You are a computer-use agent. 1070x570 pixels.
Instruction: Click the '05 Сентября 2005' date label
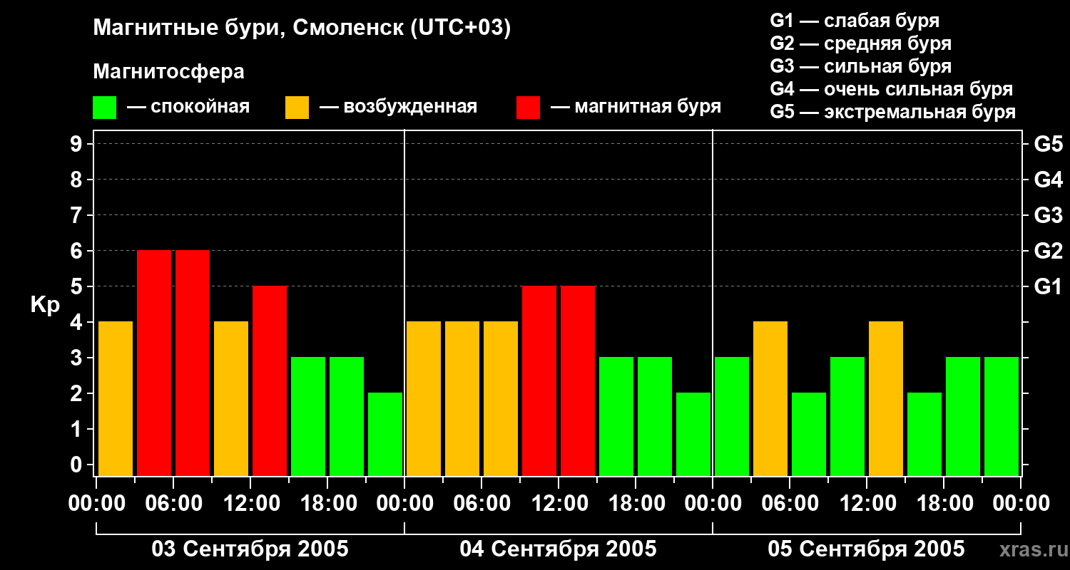[x=867, y=549]
